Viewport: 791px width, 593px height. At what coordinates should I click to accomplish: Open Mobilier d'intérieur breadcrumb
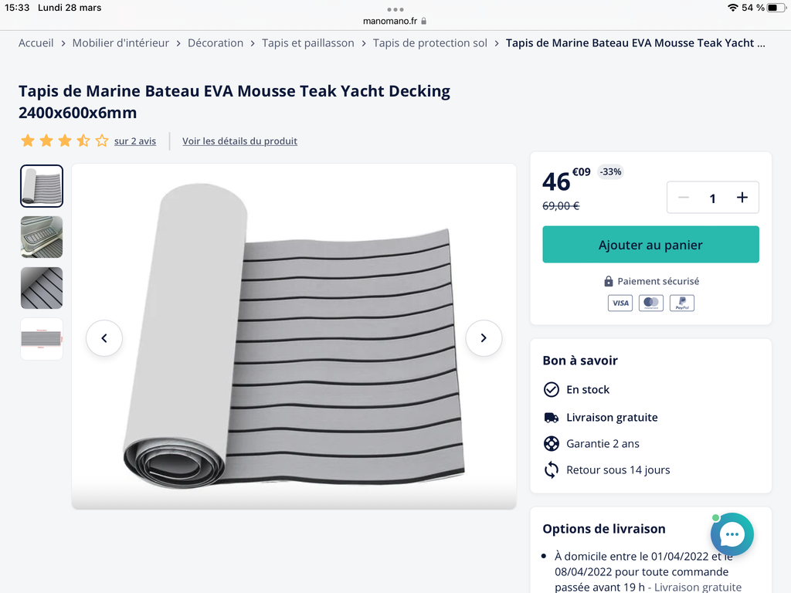pyautogui.click(x=121, y=43)
